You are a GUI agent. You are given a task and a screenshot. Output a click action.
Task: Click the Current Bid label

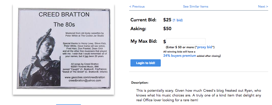(144, 20)
